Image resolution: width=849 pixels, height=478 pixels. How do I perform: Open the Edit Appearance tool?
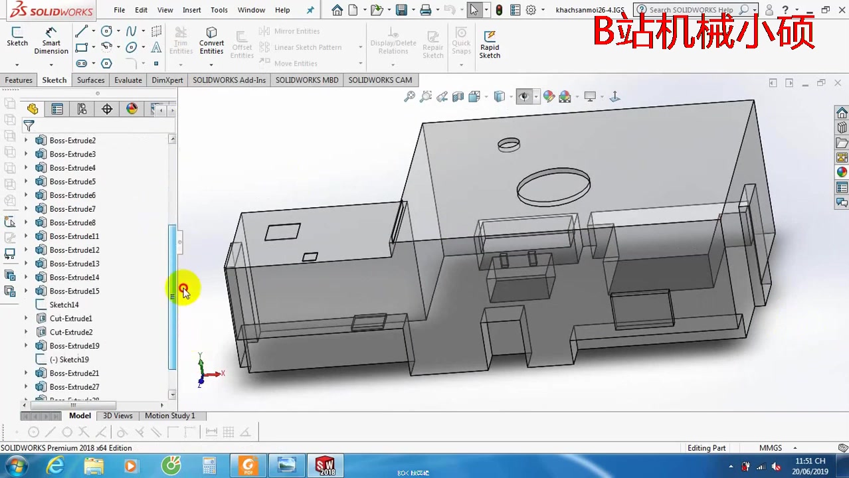[549, 96]
